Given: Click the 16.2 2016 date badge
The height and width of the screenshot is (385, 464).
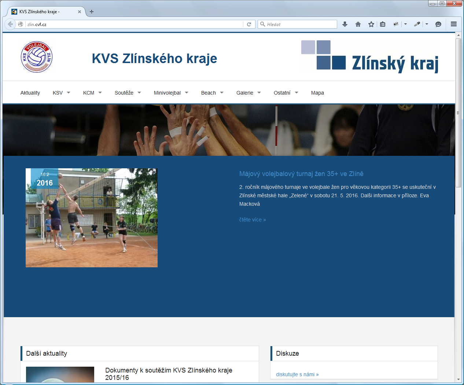Looking at the screenshot, I should click(44, 179).
